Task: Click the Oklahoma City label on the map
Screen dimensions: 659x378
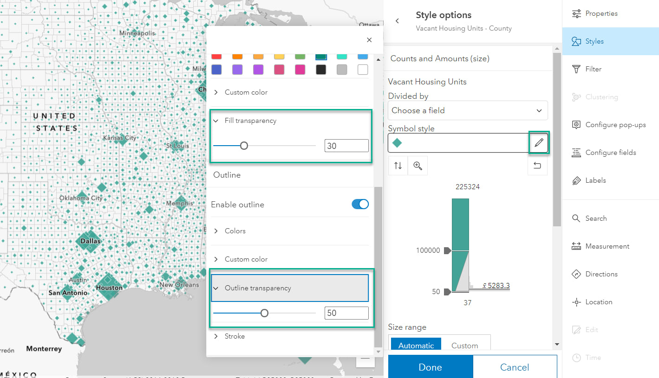Action: pyautogui.click(x=81, y=198)
